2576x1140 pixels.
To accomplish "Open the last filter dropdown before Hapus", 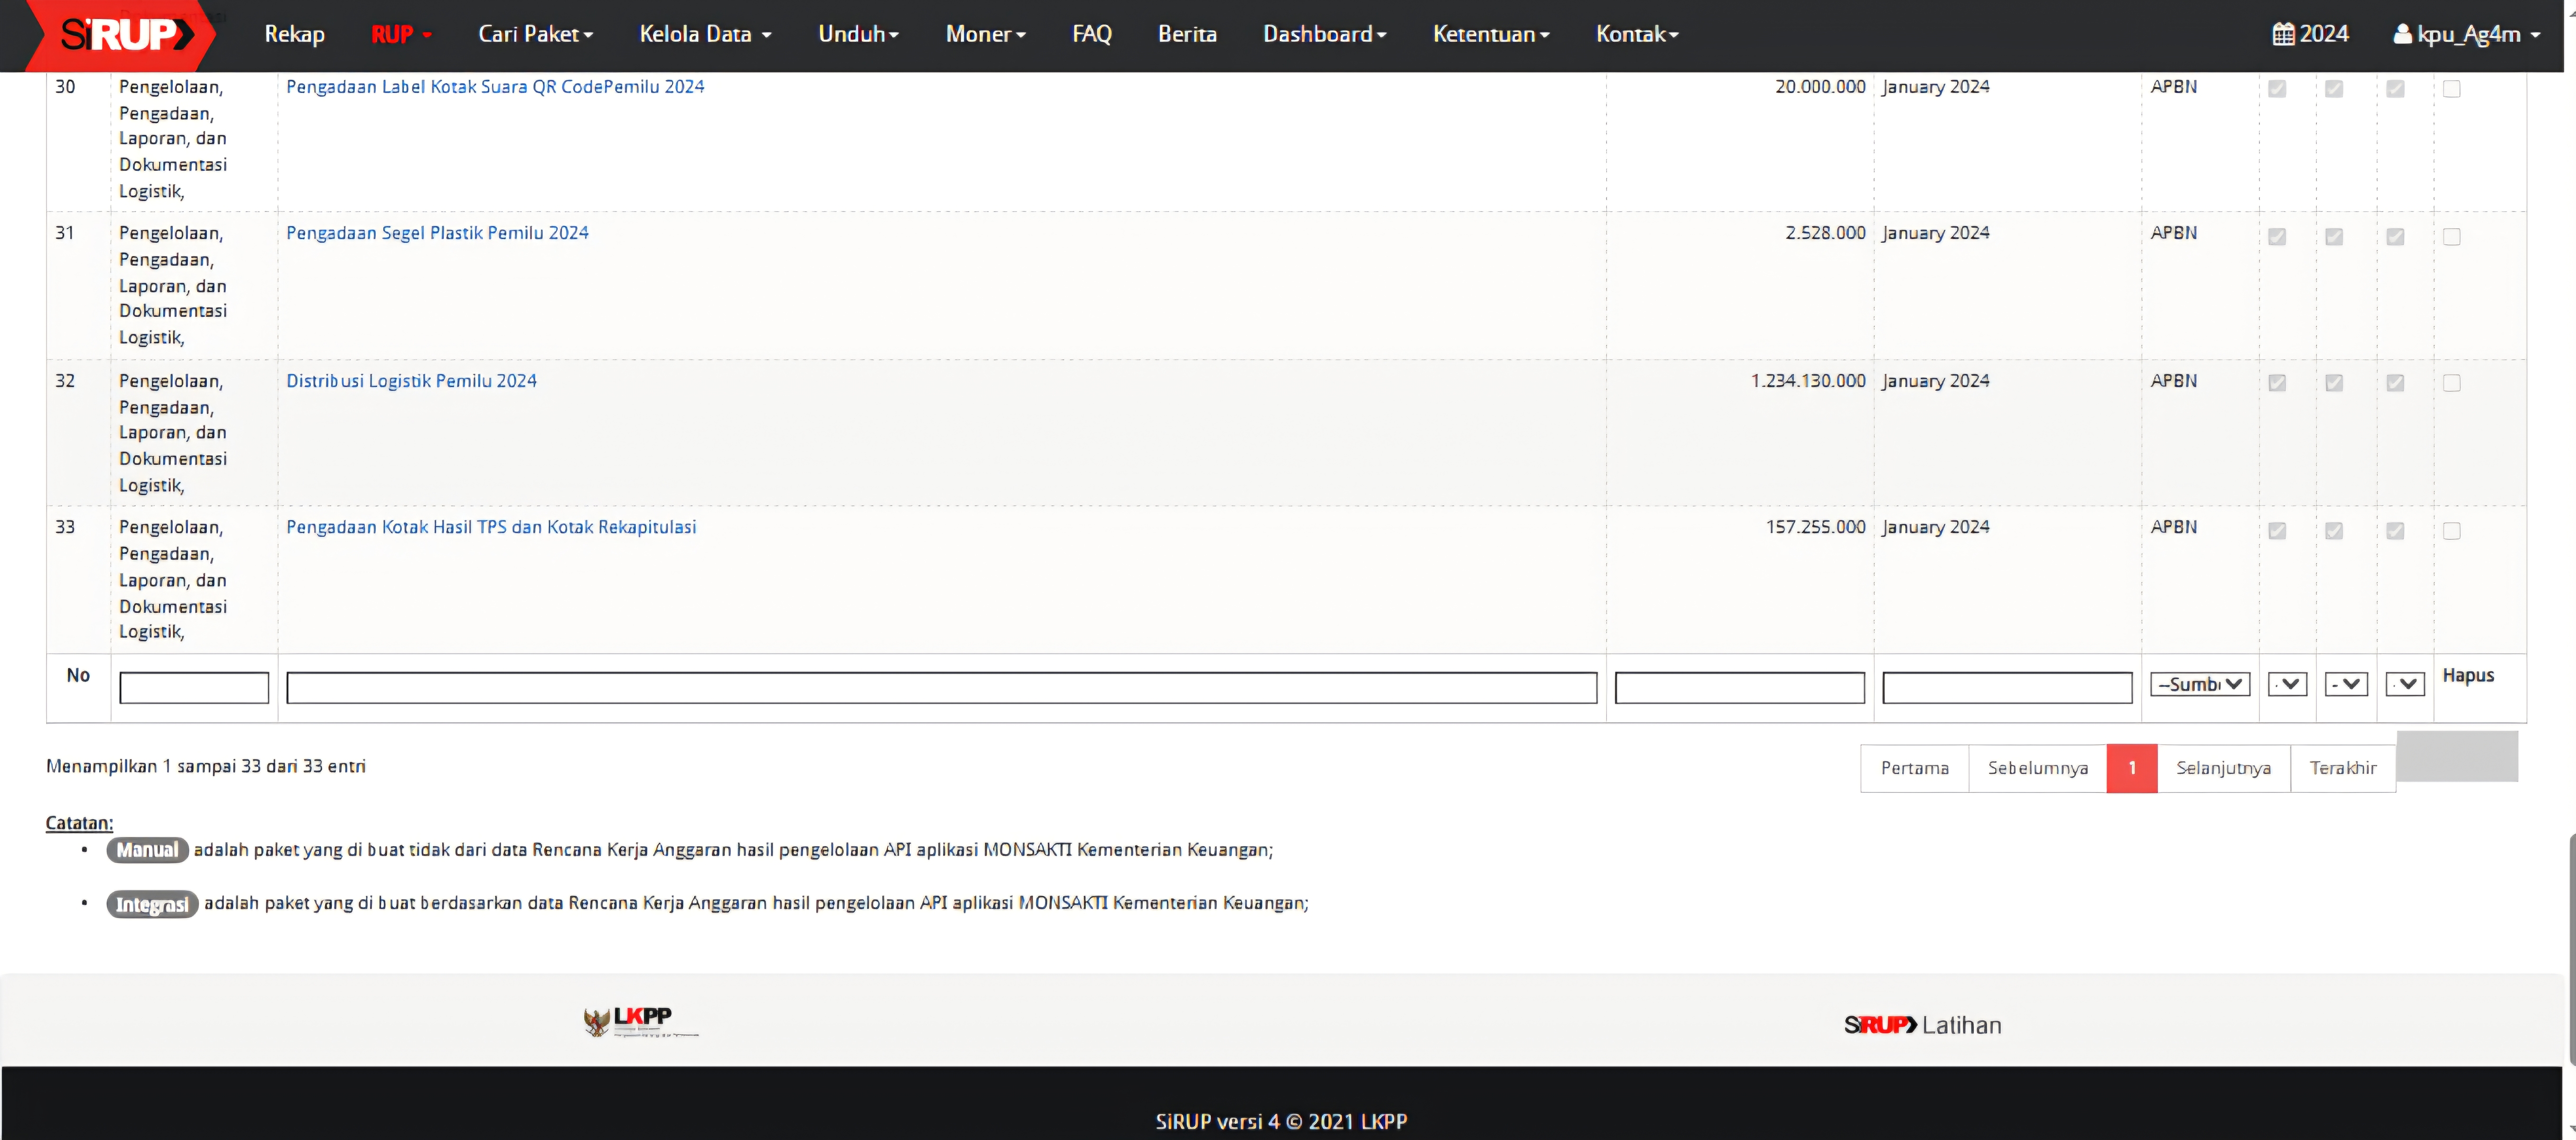I will [2405, 684].
